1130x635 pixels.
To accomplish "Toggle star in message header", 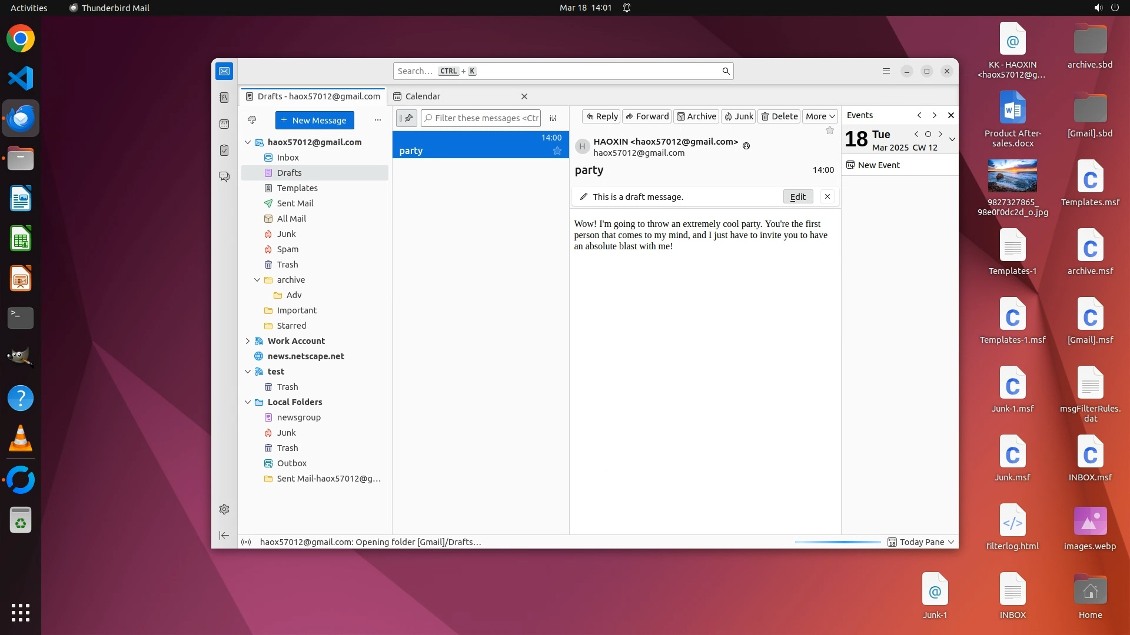I will (830, 131).
